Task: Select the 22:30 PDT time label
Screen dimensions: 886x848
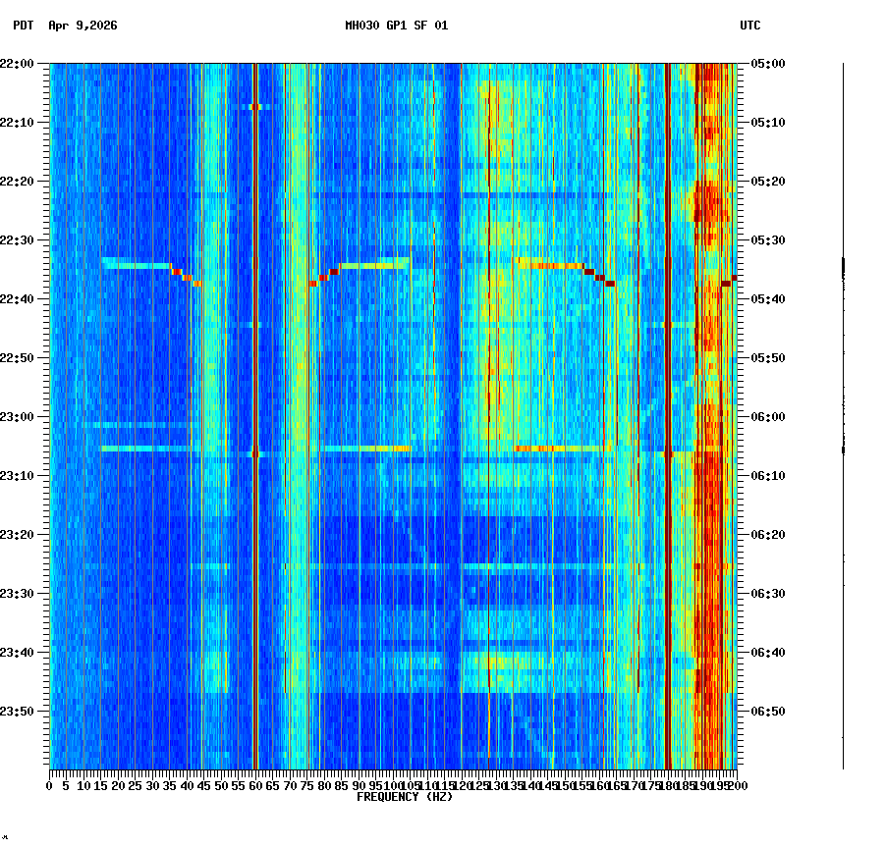Action: pyautogui.click(x=17, y=240)
